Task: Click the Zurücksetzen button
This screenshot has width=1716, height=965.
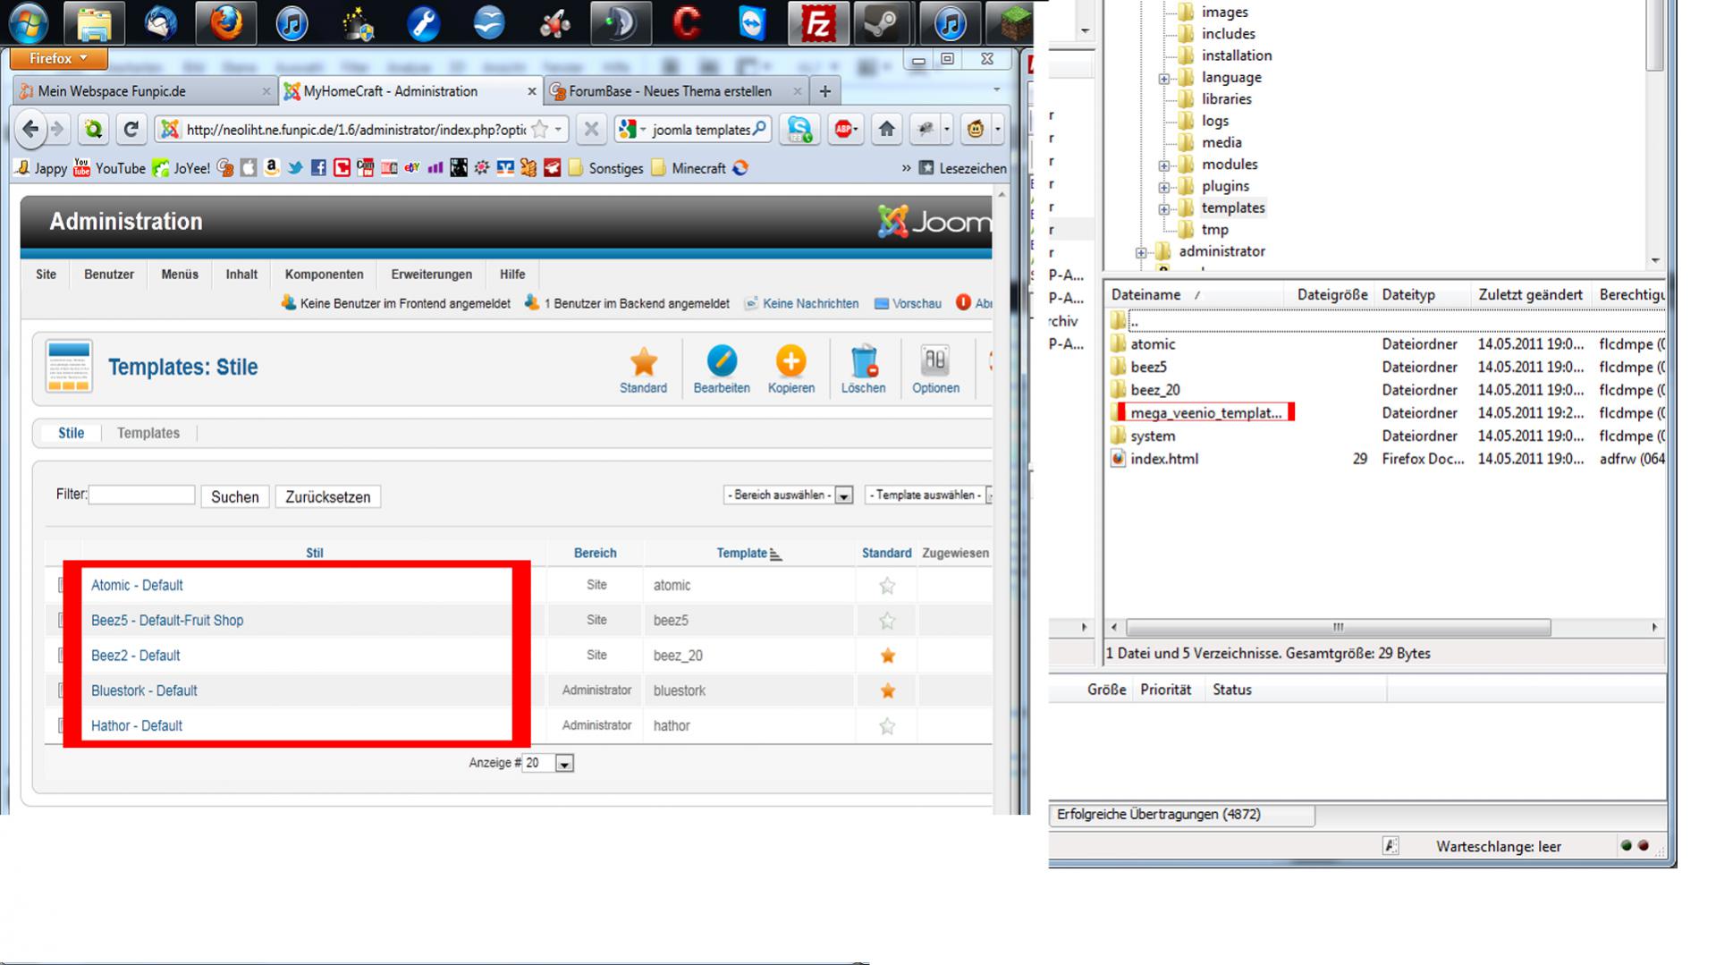Action: pos(328,497)
